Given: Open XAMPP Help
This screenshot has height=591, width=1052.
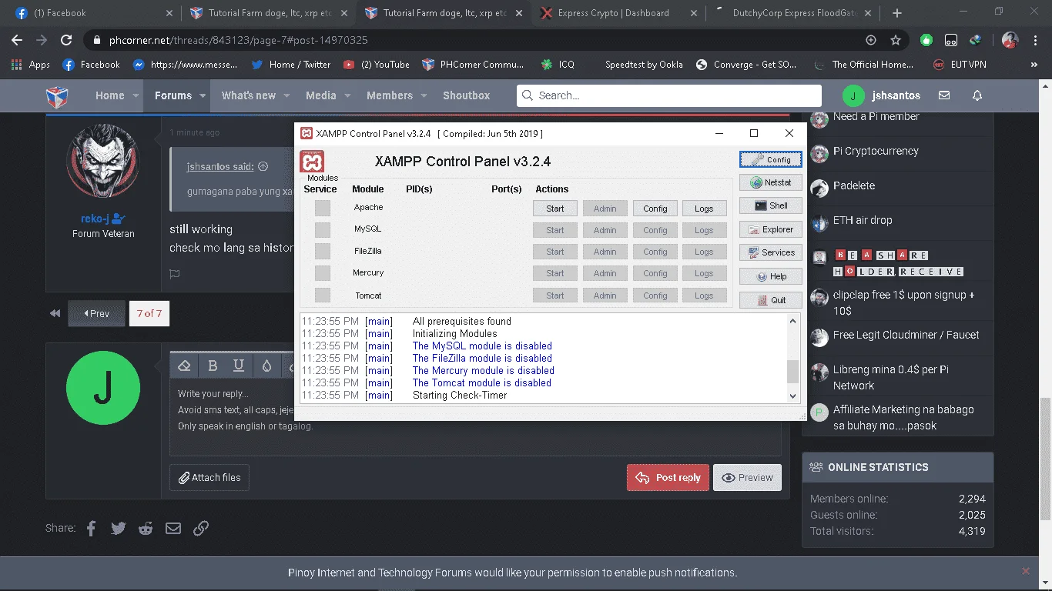Looking at the screenshot, I should tap(770, 276).
